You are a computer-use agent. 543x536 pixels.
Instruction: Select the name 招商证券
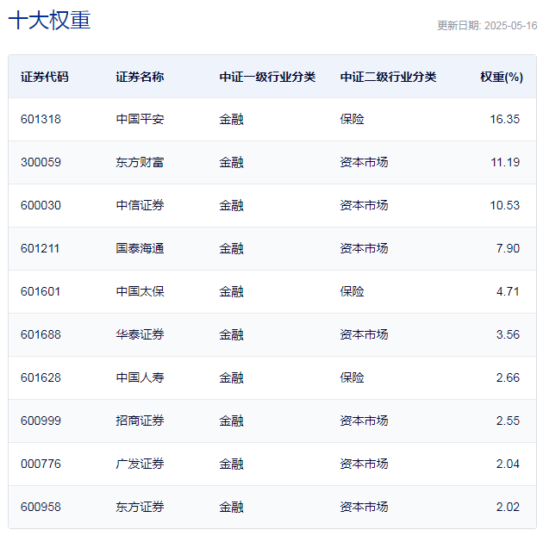pos(140,421)
